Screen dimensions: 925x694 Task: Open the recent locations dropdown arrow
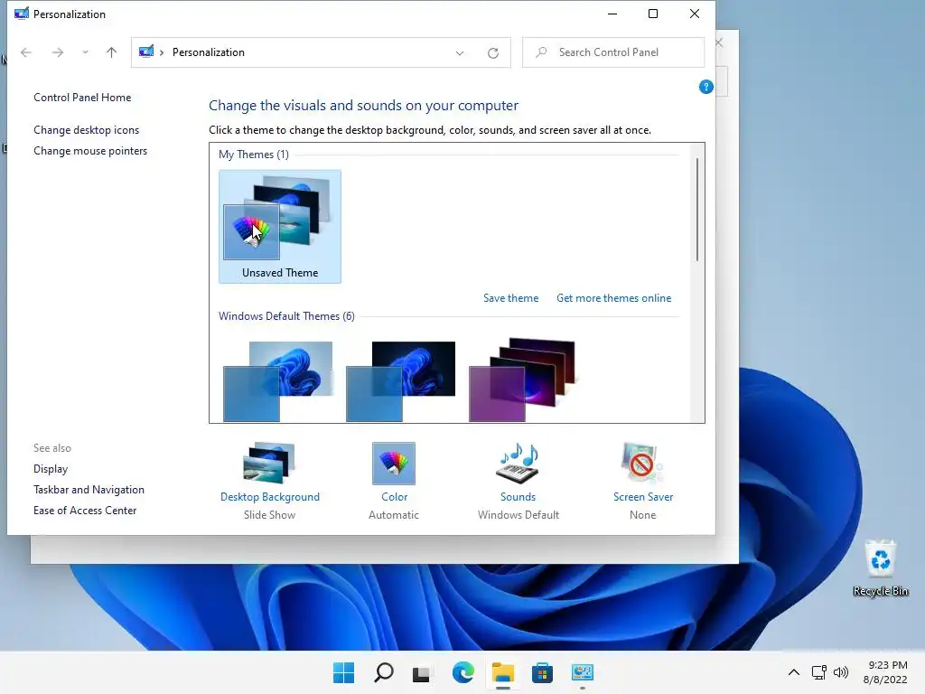coord(86,52)
